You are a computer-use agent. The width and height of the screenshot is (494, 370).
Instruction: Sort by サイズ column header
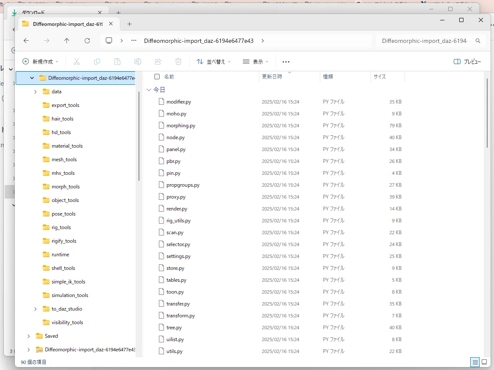point(380,76)
